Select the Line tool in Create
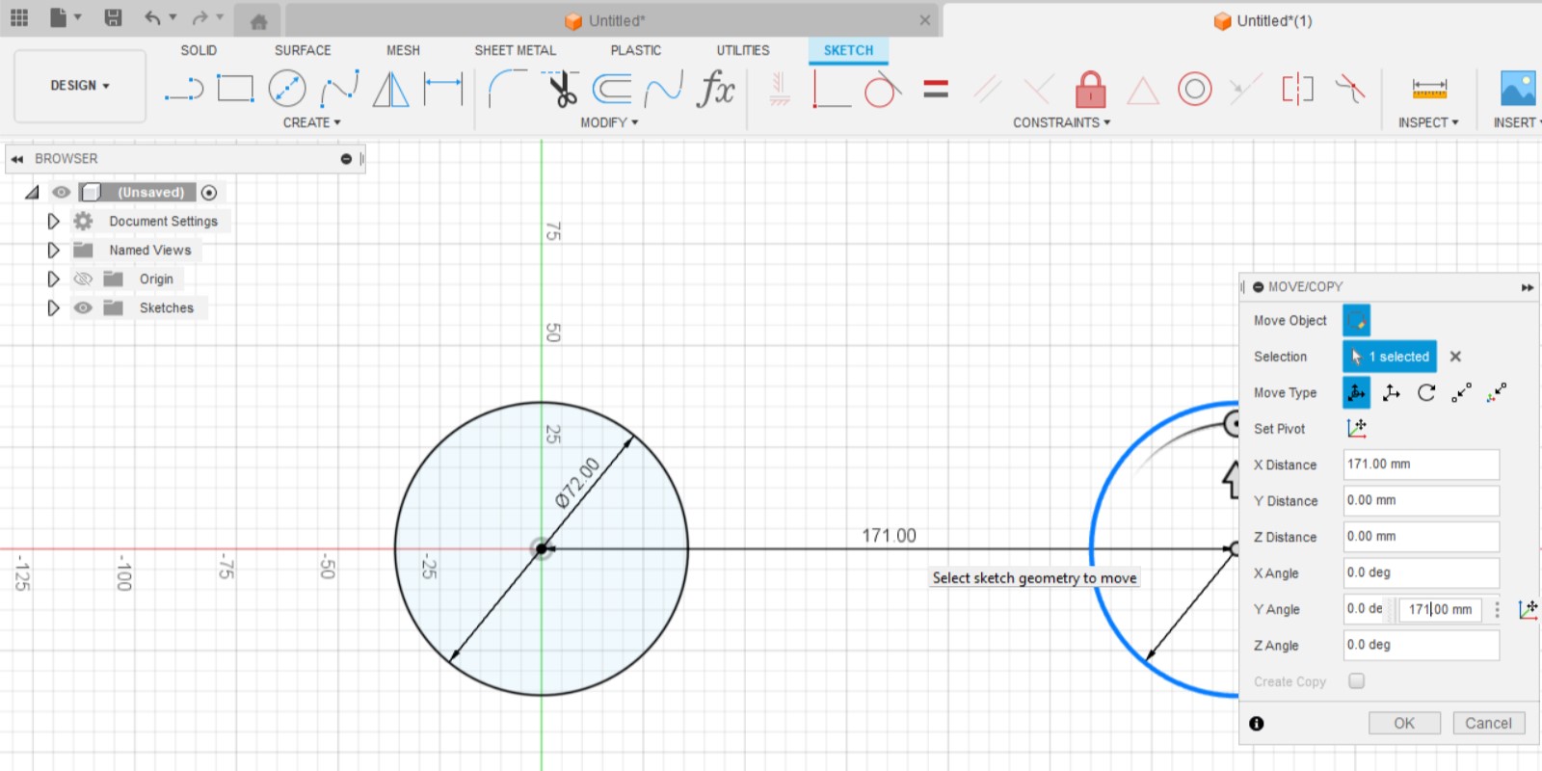1542x771 pixels. [184, 90]
